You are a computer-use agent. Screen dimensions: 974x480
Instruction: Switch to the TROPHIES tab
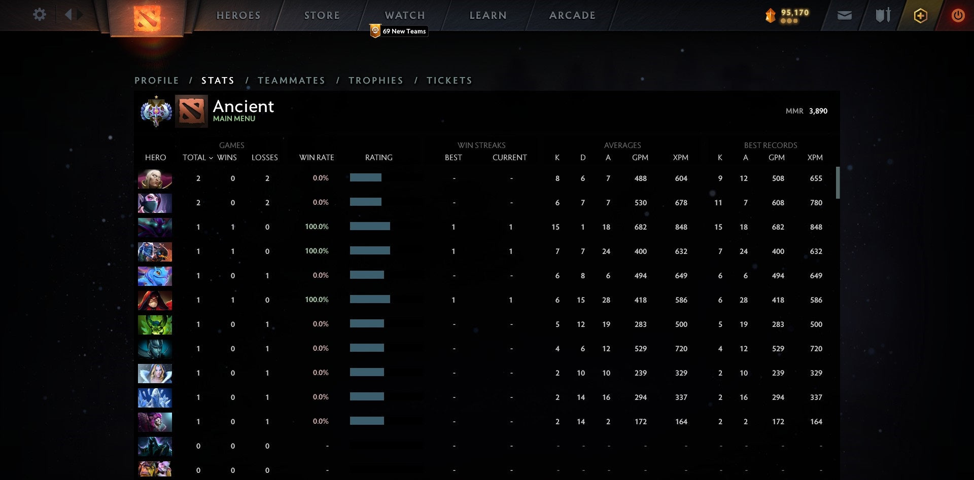[375, 80]
